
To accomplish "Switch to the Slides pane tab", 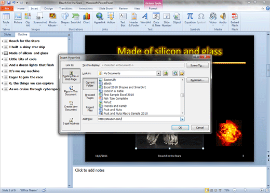I will tap(8, 34).
